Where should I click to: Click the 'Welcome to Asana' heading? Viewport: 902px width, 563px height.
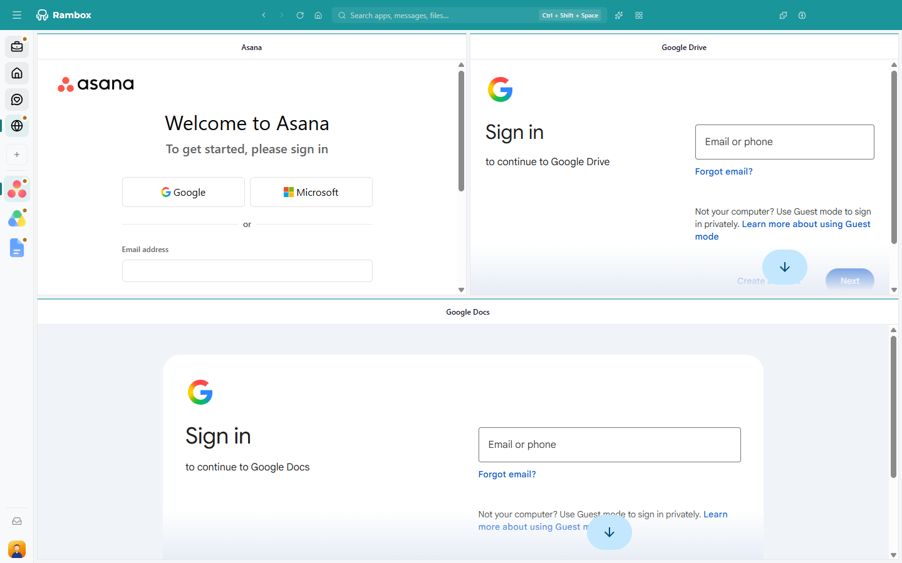tap(247, 123)
